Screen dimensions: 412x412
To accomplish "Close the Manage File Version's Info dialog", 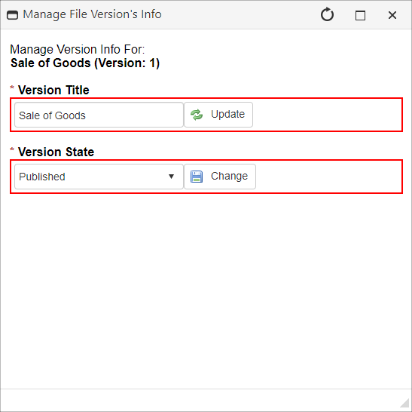I will coord(392,15).
